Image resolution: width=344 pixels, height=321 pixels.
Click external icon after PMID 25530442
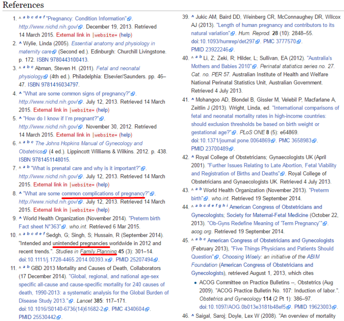click(58, 318)
